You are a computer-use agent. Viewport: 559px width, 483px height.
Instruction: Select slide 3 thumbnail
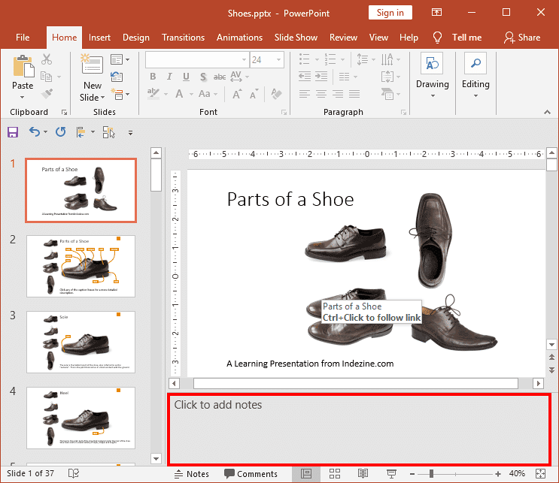(81, 342)
